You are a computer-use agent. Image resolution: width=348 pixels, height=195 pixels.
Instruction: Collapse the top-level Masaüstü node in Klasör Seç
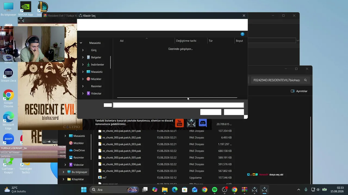(81, 43)
